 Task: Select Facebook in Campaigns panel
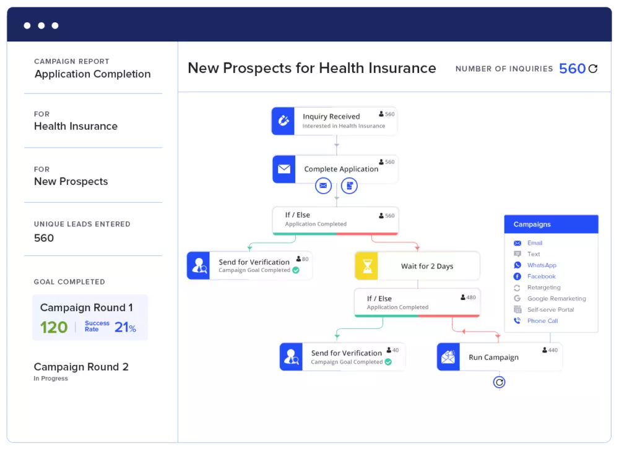pos(541,276)
